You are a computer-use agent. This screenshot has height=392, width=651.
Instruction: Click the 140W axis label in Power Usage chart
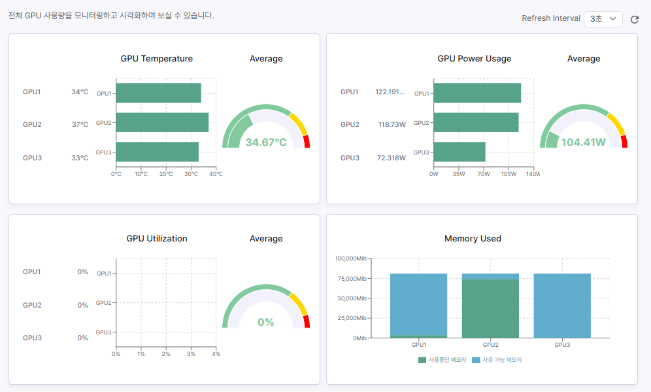(533, 174)
